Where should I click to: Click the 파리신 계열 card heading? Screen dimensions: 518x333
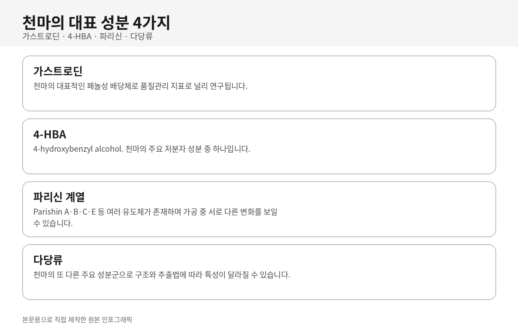[x=59, y=197]
